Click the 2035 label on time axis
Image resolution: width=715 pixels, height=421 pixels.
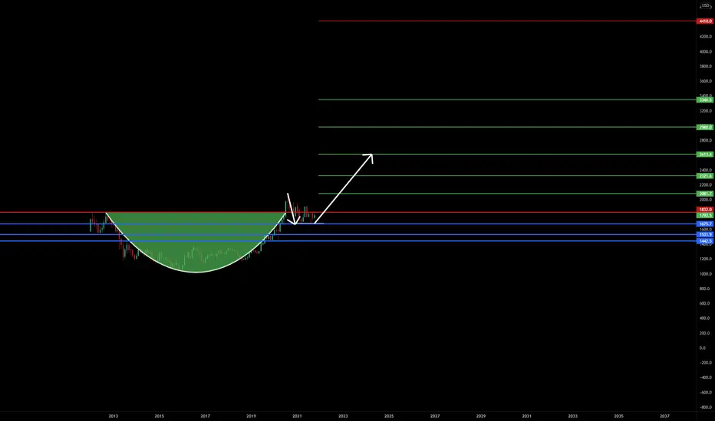[x=619, y=416]
